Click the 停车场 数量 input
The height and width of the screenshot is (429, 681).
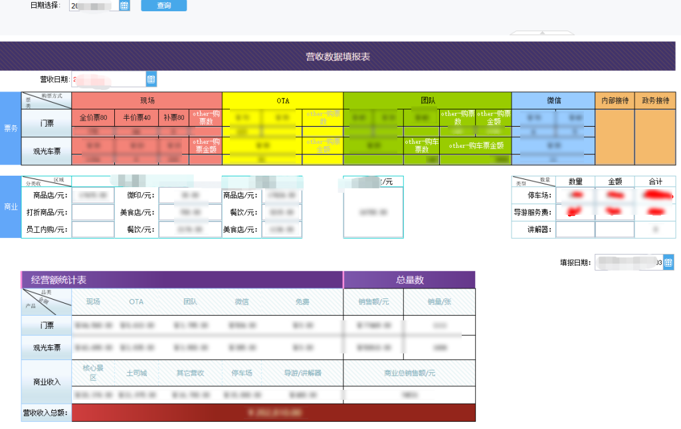tap(575, 196)
